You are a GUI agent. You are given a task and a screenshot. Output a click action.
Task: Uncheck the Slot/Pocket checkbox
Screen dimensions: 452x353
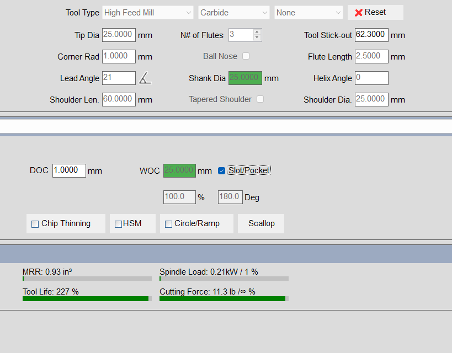[x=222, y=170]
